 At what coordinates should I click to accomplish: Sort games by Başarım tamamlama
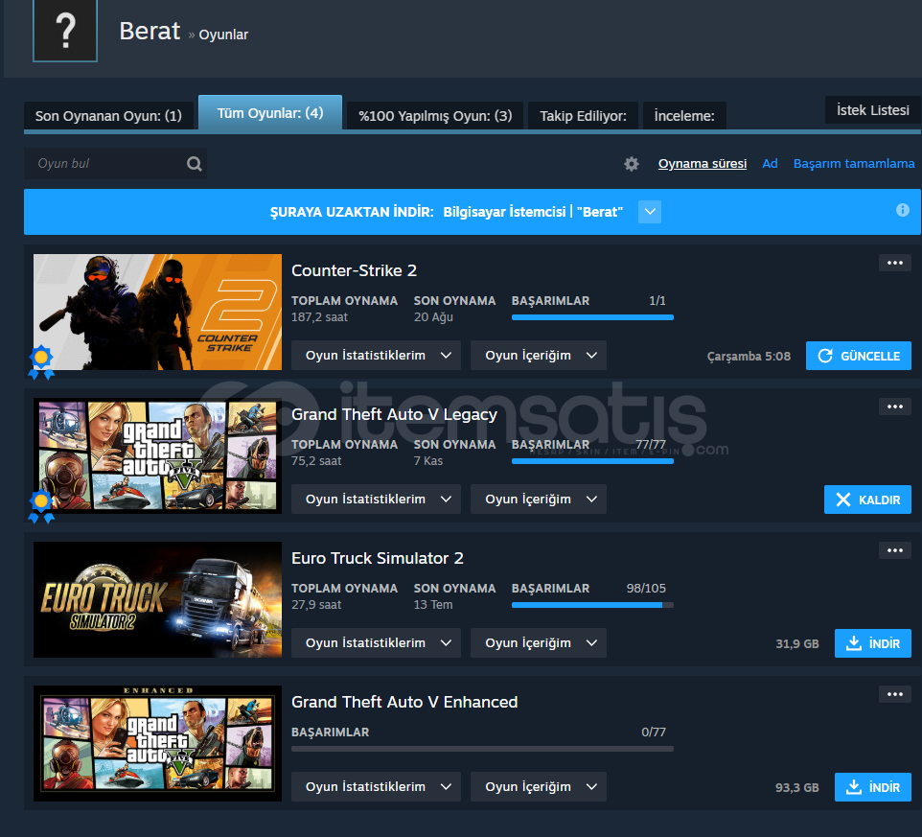click(853, 164)
